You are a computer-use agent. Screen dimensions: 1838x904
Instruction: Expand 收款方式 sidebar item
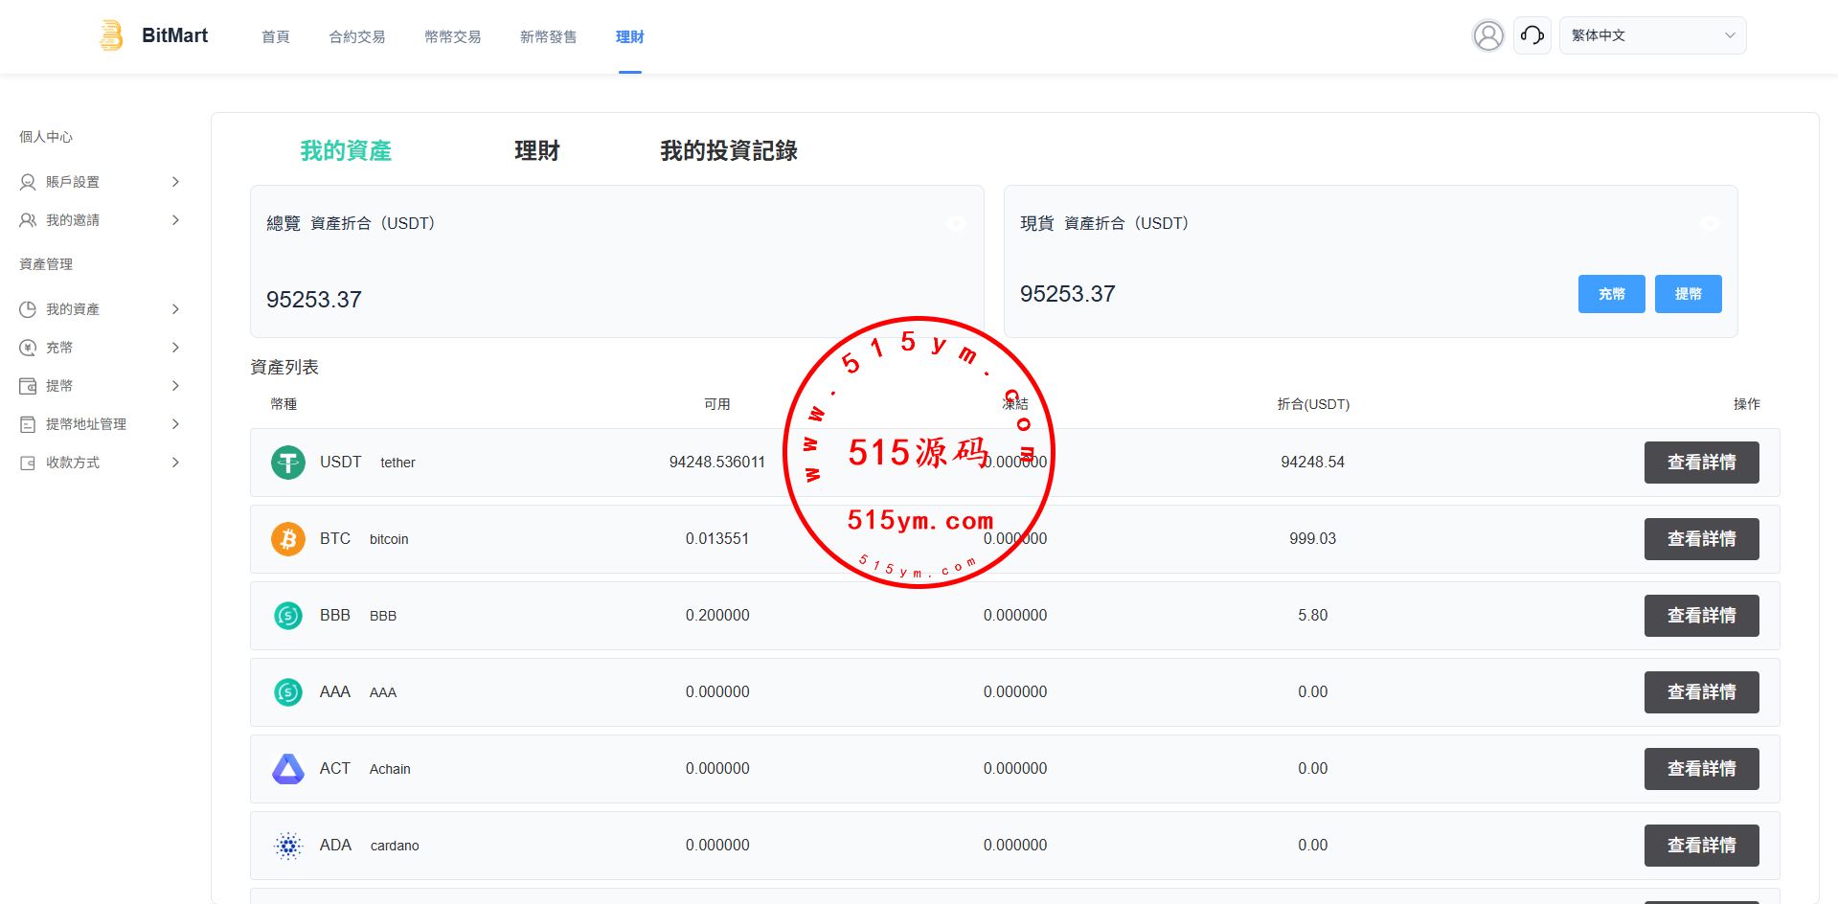100,463
